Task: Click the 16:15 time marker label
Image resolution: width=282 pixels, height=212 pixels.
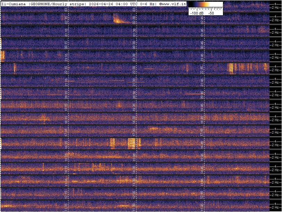Action: point(66,144)
